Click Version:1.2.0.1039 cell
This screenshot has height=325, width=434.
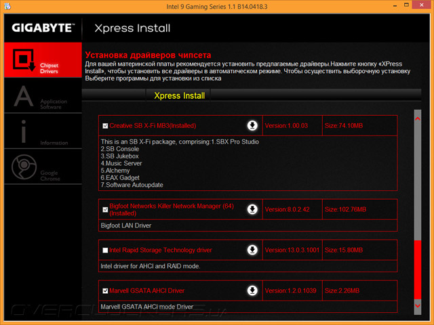(292, 290)
